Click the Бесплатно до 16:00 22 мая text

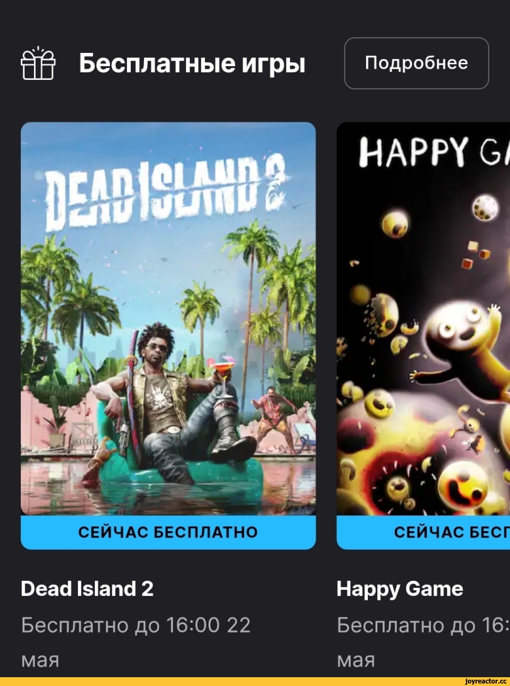pyautogui.click(x=135, y=642)
